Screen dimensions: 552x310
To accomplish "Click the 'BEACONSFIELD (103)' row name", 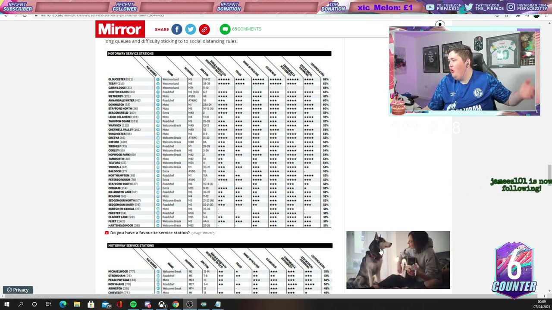I will 122,113.
